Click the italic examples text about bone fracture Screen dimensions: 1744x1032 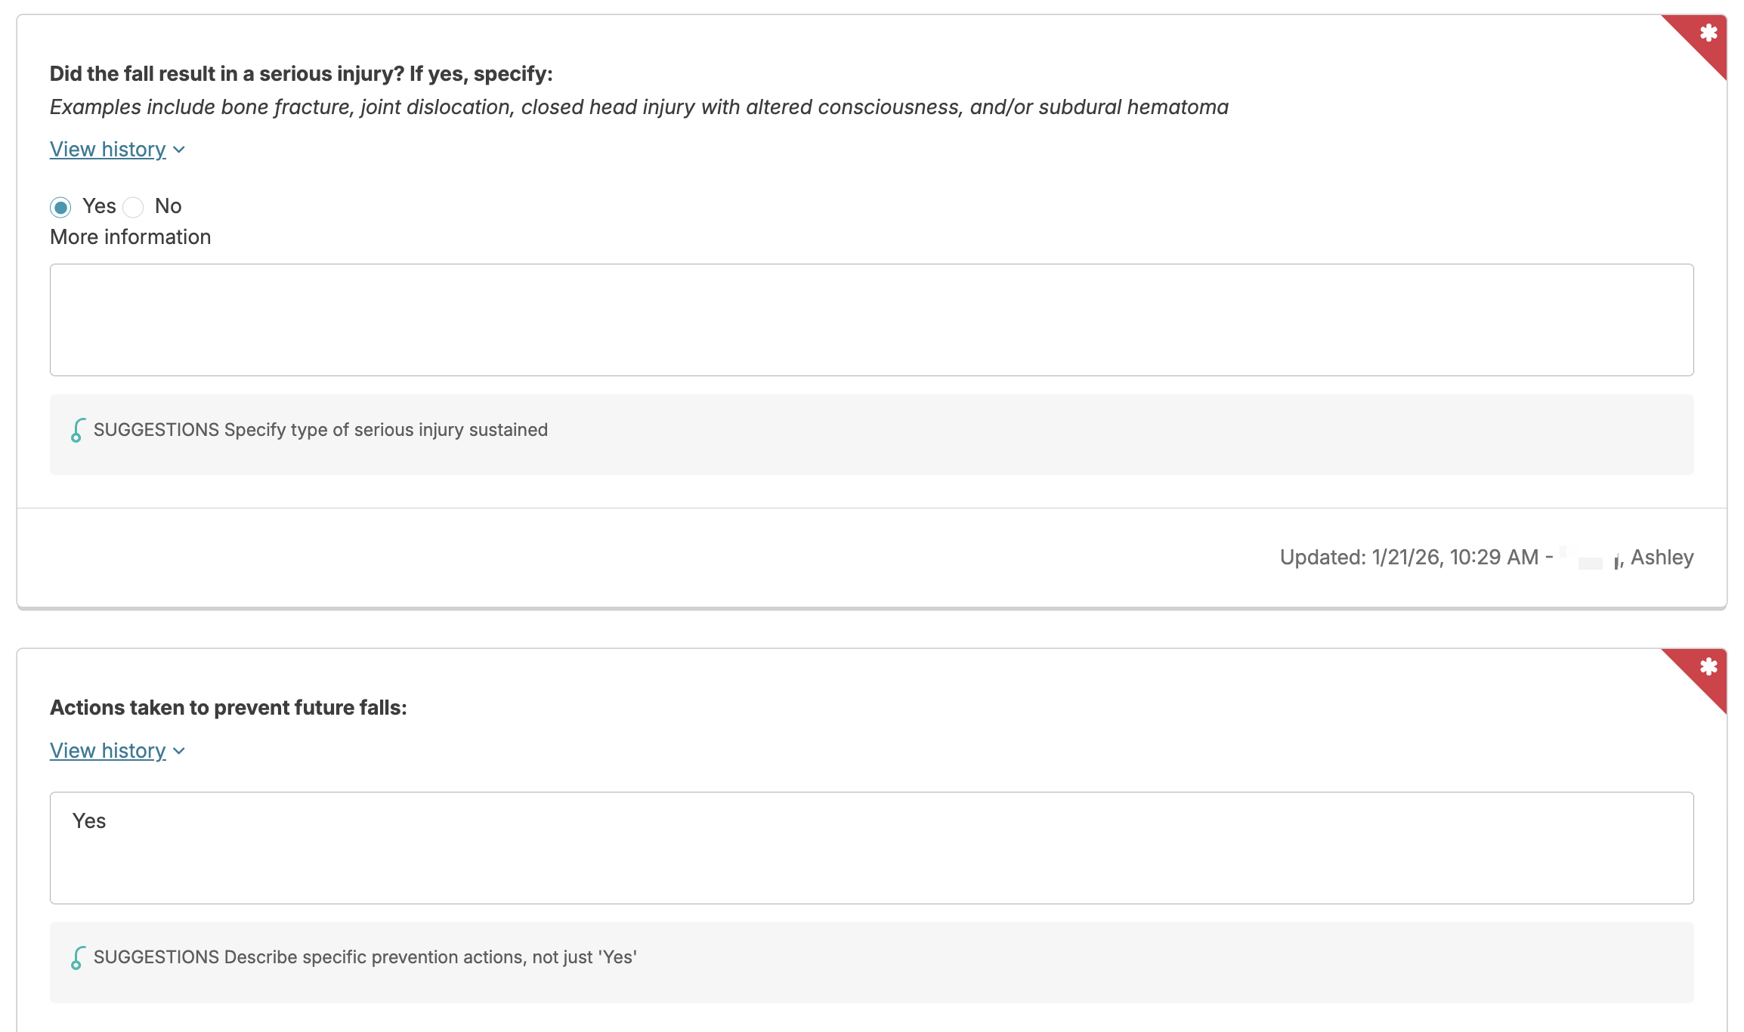point(639,107)
